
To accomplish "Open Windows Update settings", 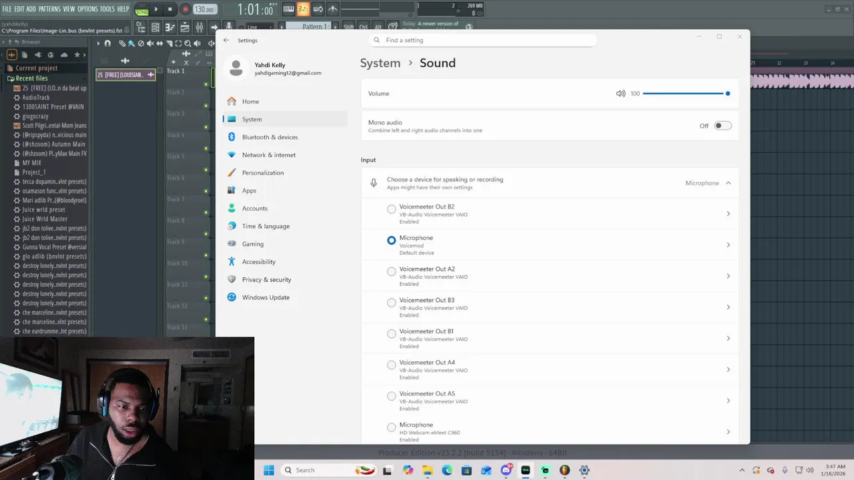I will click(285, 297).
